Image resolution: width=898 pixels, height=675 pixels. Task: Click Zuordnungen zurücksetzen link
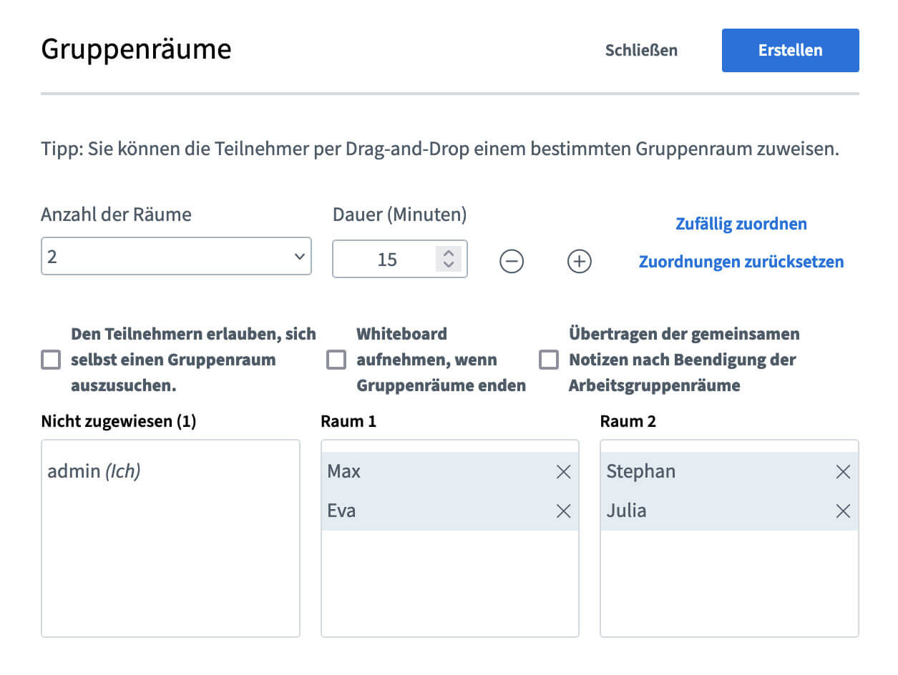tap(741, 262)
